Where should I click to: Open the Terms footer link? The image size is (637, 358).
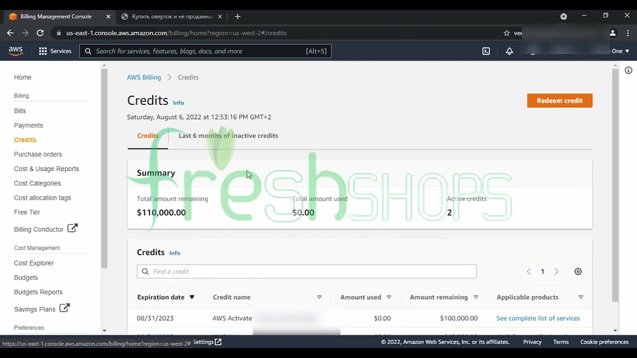click(x=561, y=342)
